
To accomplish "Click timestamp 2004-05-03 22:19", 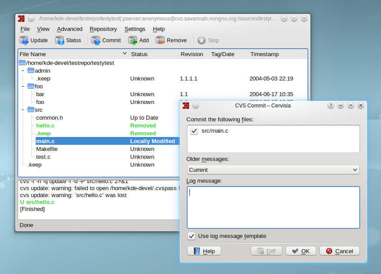I will (x=271, y=79).
